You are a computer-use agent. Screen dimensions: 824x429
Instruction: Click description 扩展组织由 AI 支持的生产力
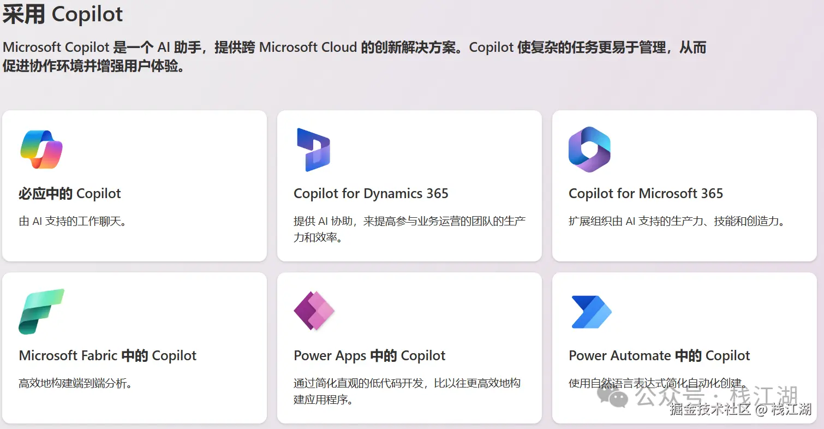pos(677,222)
